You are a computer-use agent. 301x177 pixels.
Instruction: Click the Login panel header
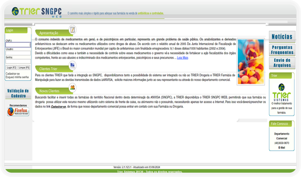(x=16, y=30)
